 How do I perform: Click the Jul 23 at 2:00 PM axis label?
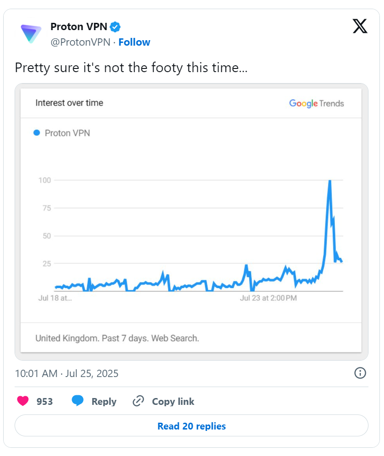268,298
